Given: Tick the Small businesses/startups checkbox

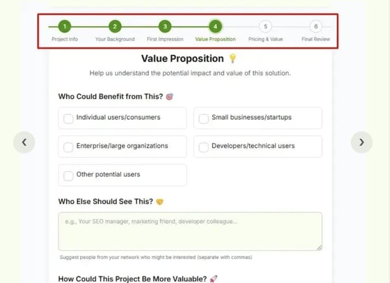Looking at the screenshot, I should point(203,118).
